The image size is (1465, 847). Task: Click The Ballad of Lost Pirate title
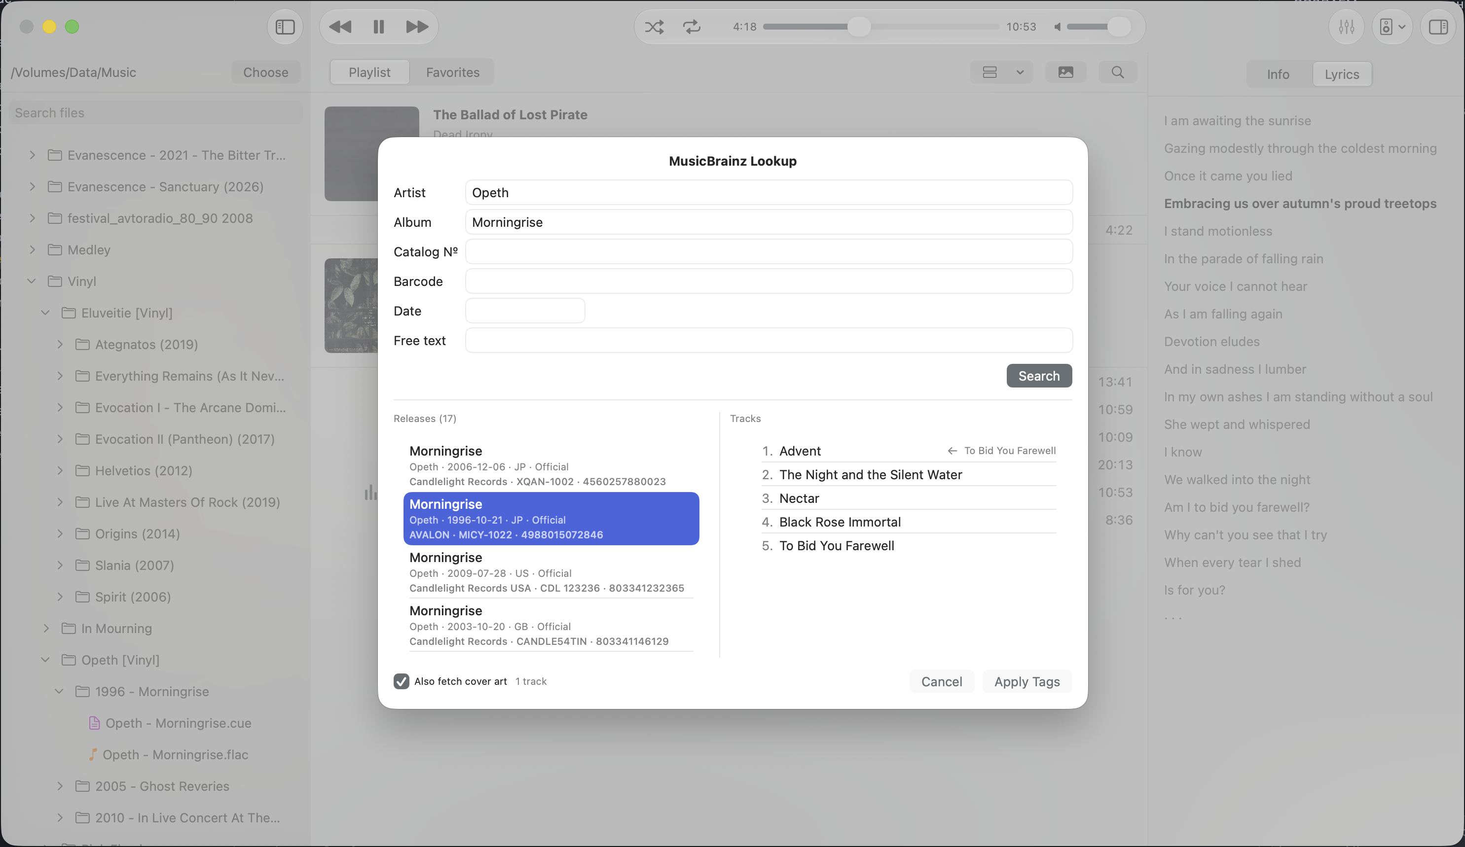click(x=510, y=114)
